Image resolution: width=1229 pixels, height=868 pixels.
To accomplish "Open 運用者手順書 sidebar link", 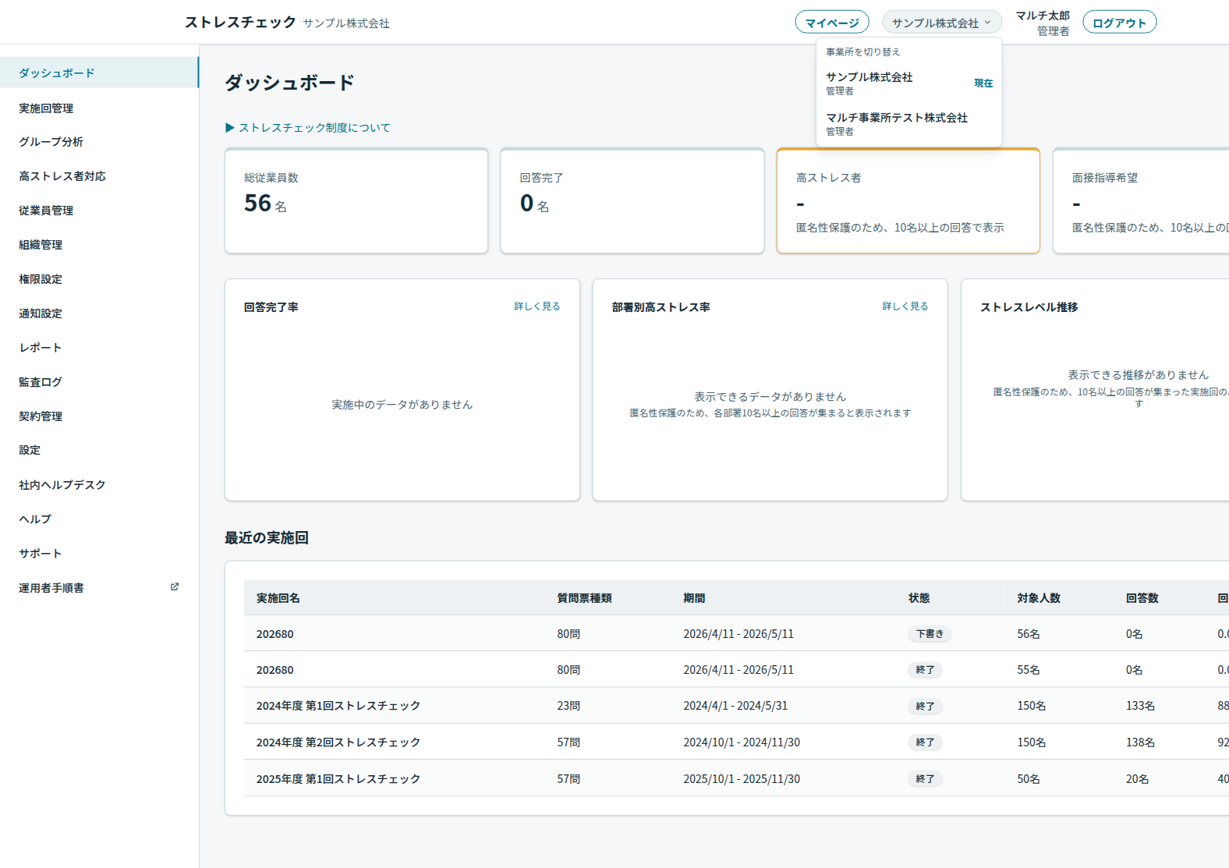I will tap(99, 588).
